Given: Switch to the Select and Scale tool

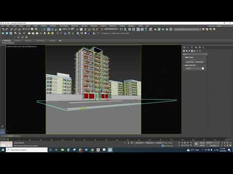Looking at the screenshot, I should pos(56,29).
